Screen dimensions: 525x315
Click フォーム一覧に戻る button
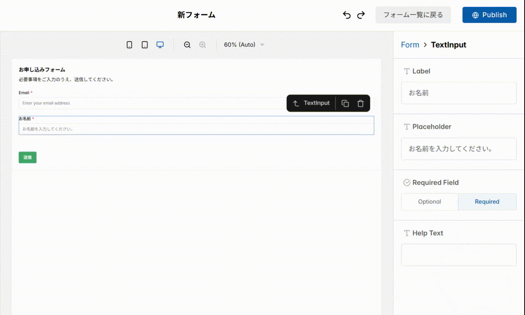click(x=413, y=15)
